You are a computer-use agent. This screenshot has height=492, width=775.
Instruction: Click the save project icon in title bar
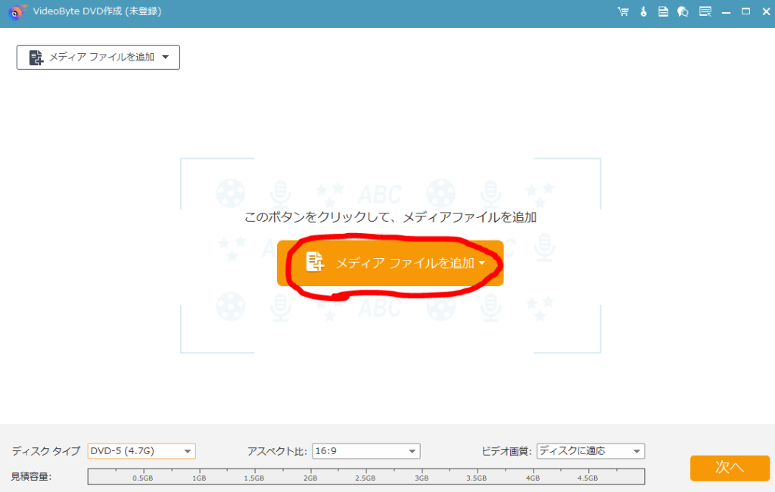point(662,11)
